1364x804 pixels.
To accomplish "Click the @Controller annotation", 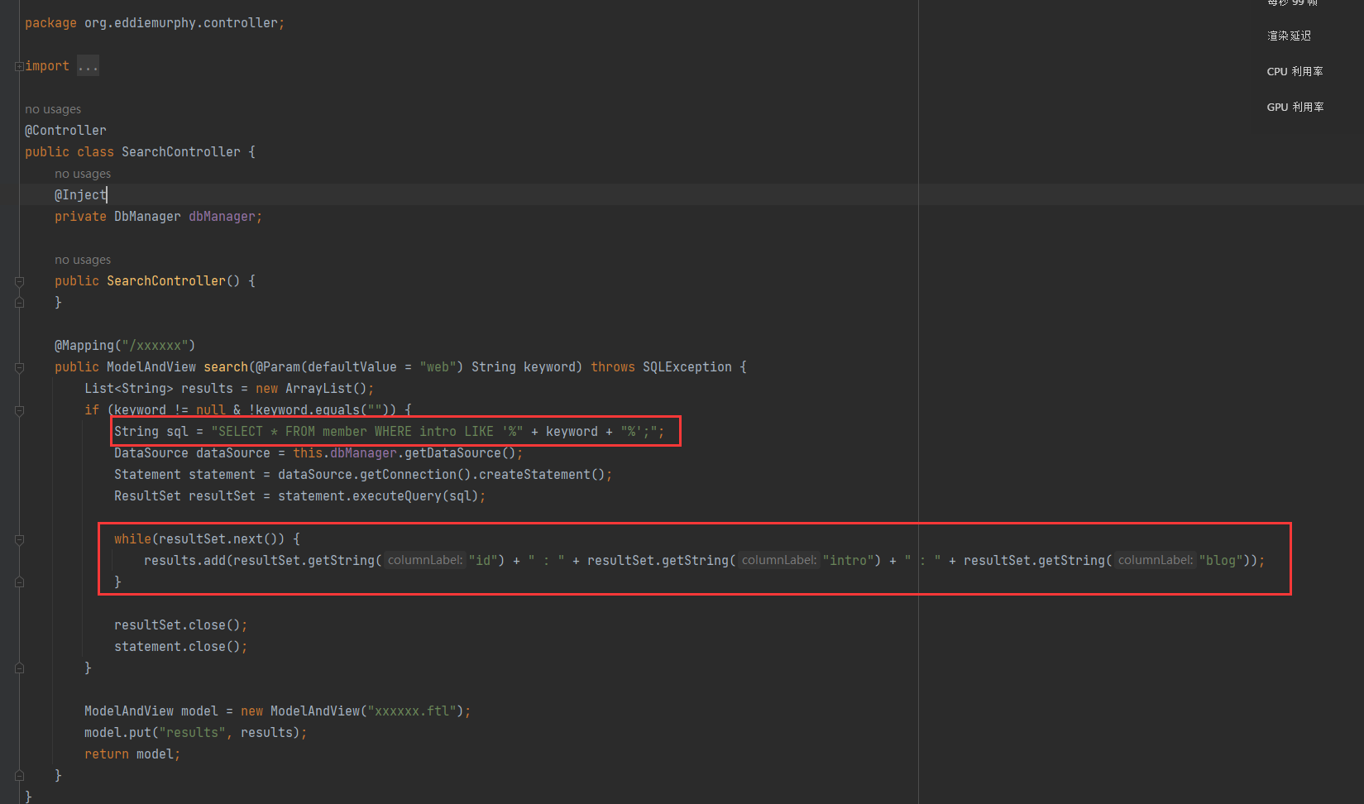I will click(65, 131).
